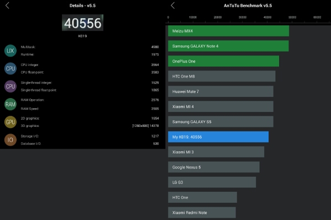Select the OnePlus One bar

coord(223,61)
